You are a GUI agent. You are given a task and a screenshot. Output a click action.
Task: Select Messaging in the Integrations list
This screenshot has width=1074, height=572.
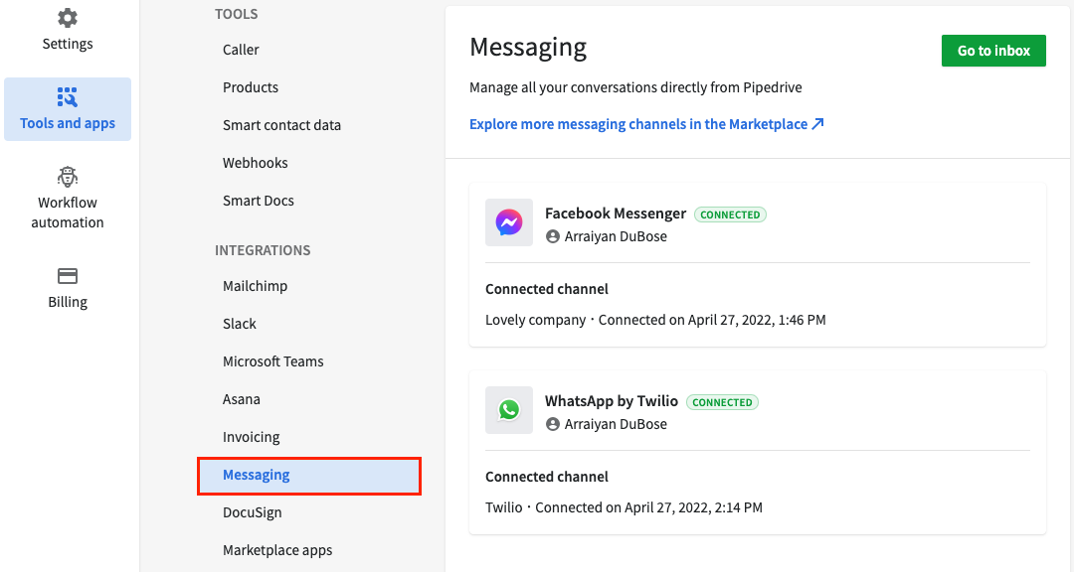click(256, 475)
